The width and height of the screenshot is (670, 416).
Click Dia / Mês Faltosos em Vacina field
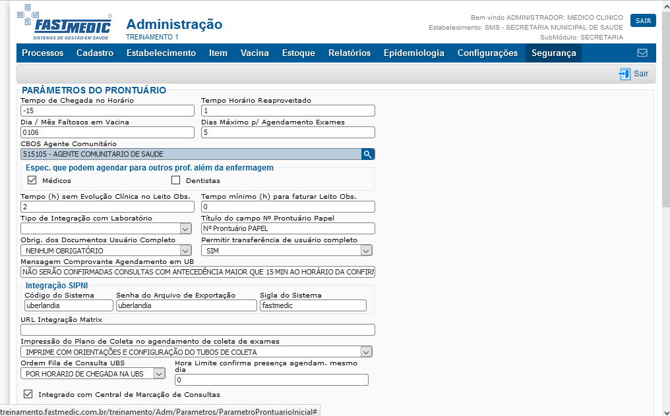click(107, 132)
